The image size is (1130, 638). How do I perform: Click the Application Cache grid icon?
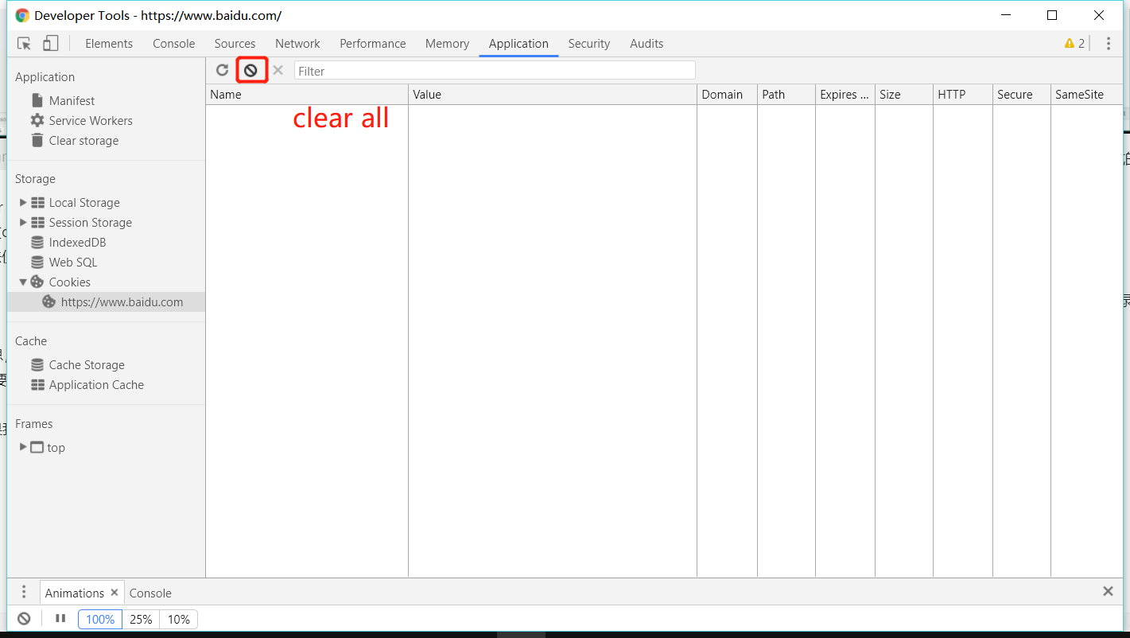[37, 385]
